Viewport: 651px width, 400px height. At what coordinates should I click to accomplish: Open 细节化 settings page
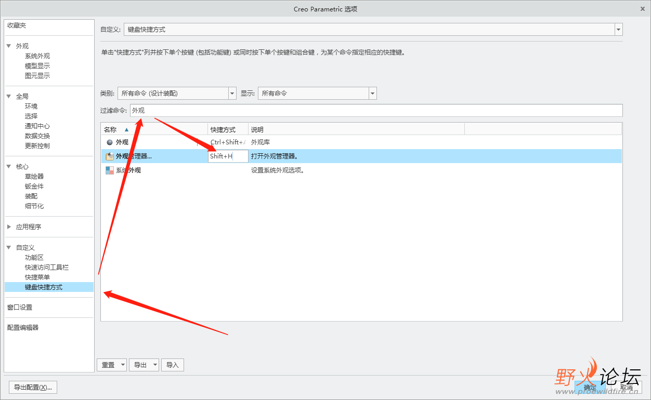[x=34, y=206]
